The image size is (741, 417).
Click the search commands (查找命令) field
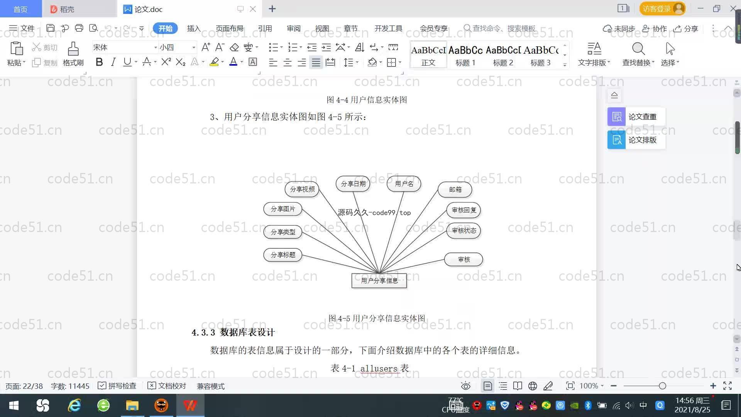click(x=499, y=28)
